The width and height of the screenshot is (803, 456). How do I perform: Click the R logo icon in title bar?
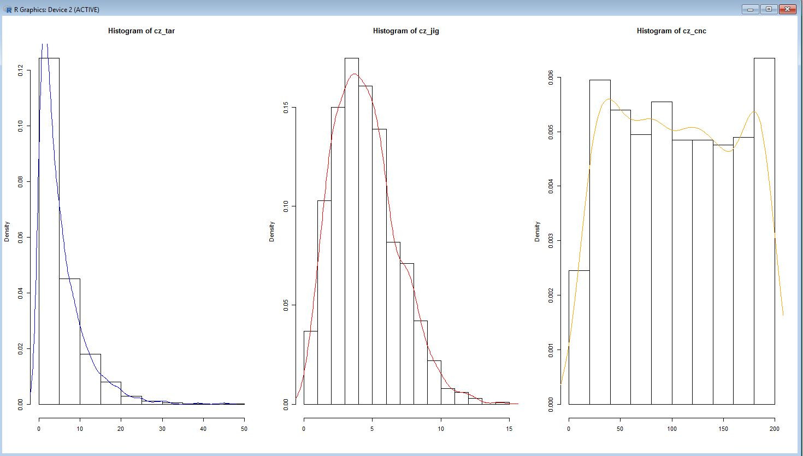tap(8, 9)
